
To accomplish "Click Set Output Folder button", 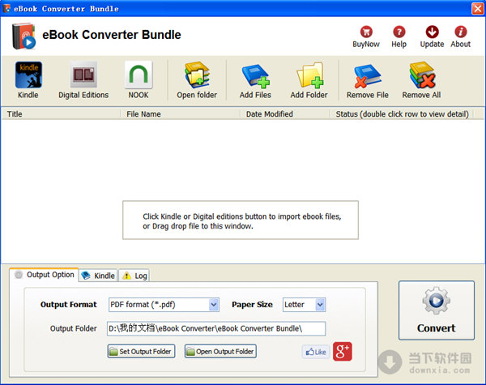I will pos(141,351).
